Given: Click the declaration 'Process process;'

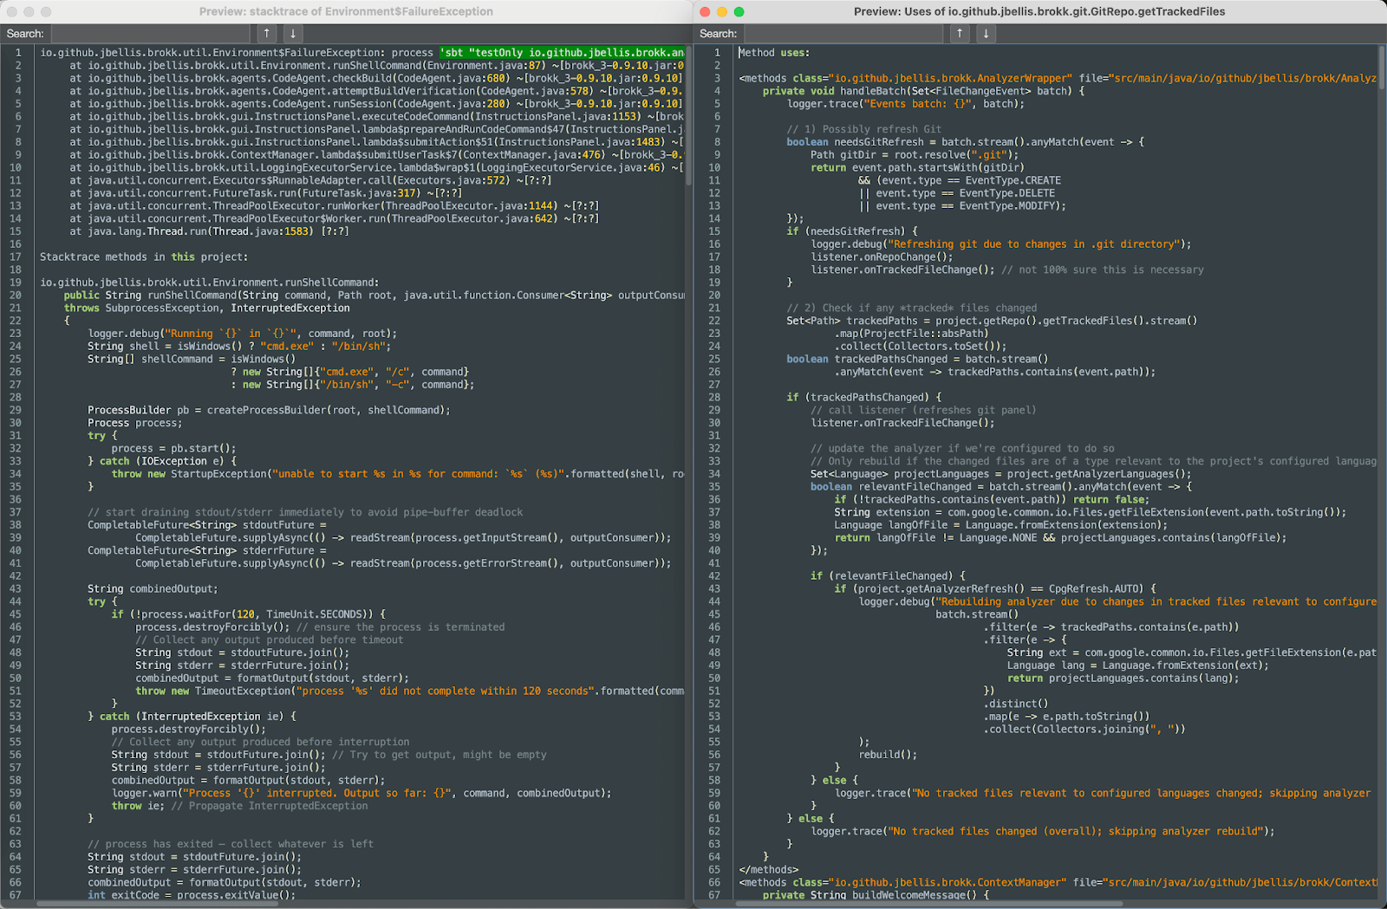Looking at the screenshot, I should 135,423.
